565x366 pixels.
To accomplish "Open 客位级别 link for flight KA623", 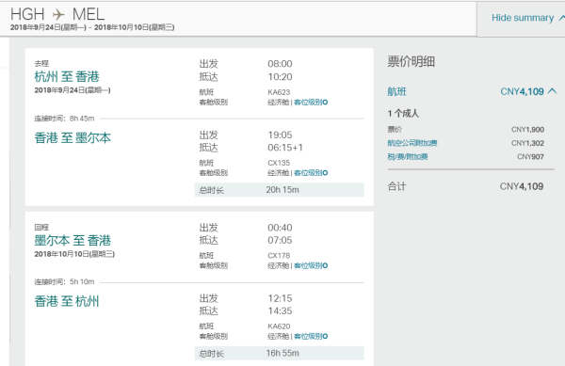I will 311,103.
